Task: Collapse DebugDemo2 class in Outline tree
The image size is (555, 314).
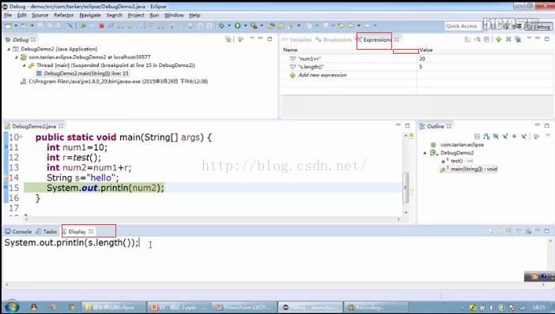Action: pyautogui.click(x=425, y=153)
